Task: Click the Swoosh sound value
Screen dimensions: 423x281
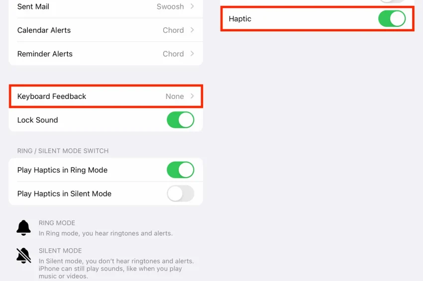Action: (x=170, y=6)
